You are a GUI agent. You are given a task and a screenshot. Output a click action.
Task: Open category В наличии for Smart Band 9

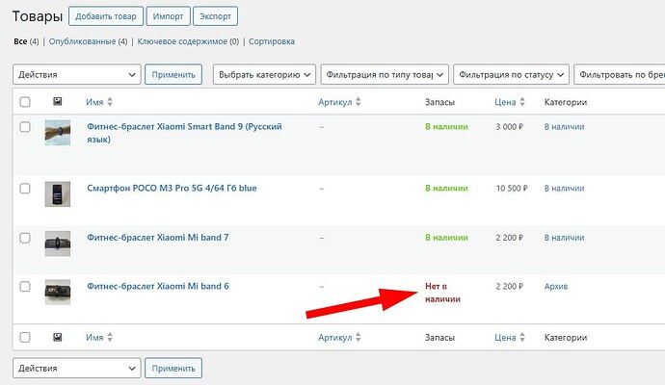[x=564, y=127]
